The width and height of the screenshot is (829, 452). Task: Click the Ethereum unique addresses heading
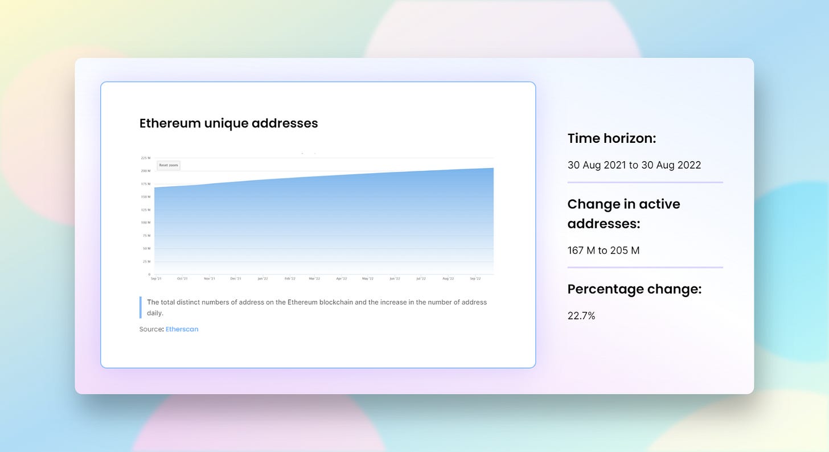click(228, 123)
